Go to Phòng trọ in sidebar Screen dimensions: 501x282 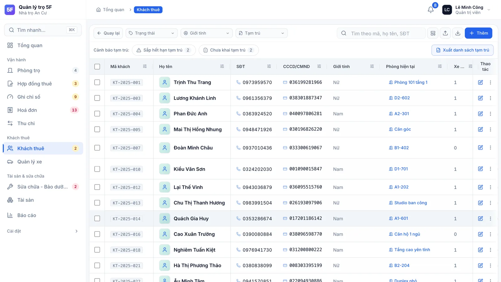pyautogui.click(x=43, y=70)
